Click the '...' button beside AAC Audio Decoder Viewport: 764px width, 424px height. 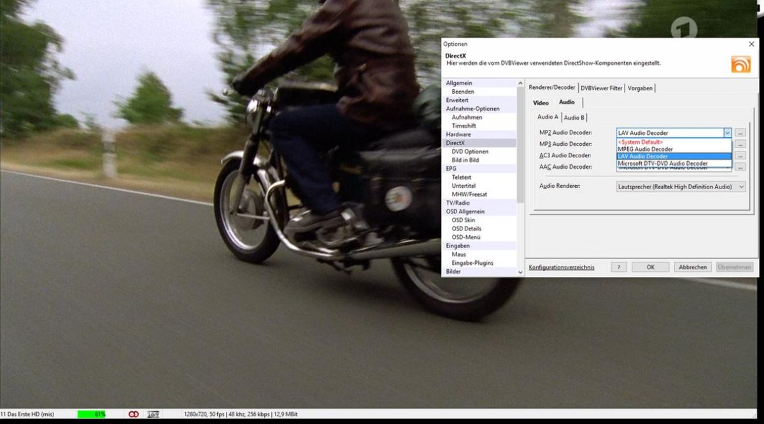740,167
